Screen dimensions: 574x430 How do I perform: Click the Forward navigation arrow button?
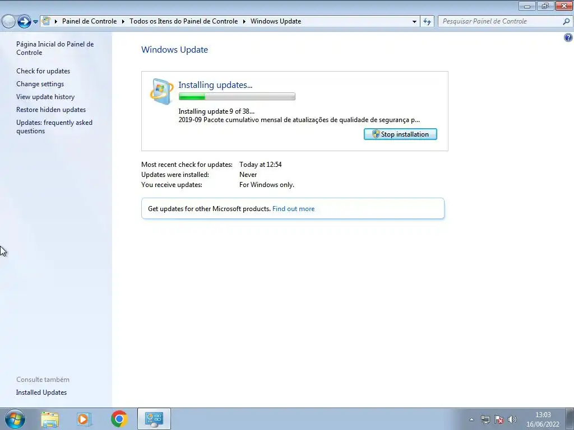coord(24,22)
